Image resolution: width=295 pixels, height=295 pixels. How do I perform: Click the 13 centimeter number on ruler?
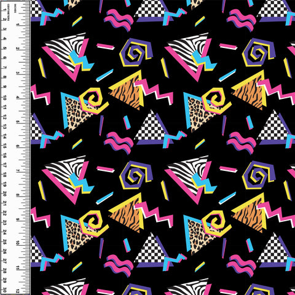click(x=4, y=127)
